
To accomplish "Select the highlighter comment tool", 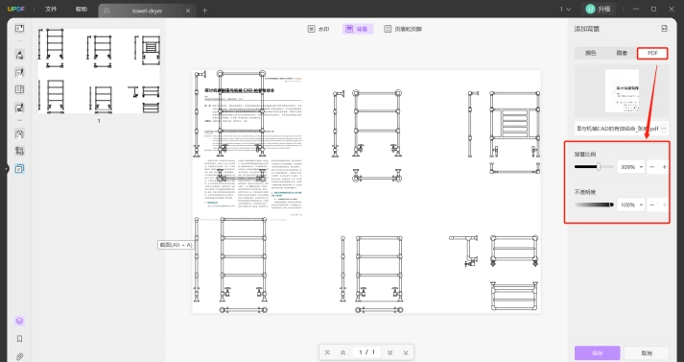I will (x=19, y=55).
